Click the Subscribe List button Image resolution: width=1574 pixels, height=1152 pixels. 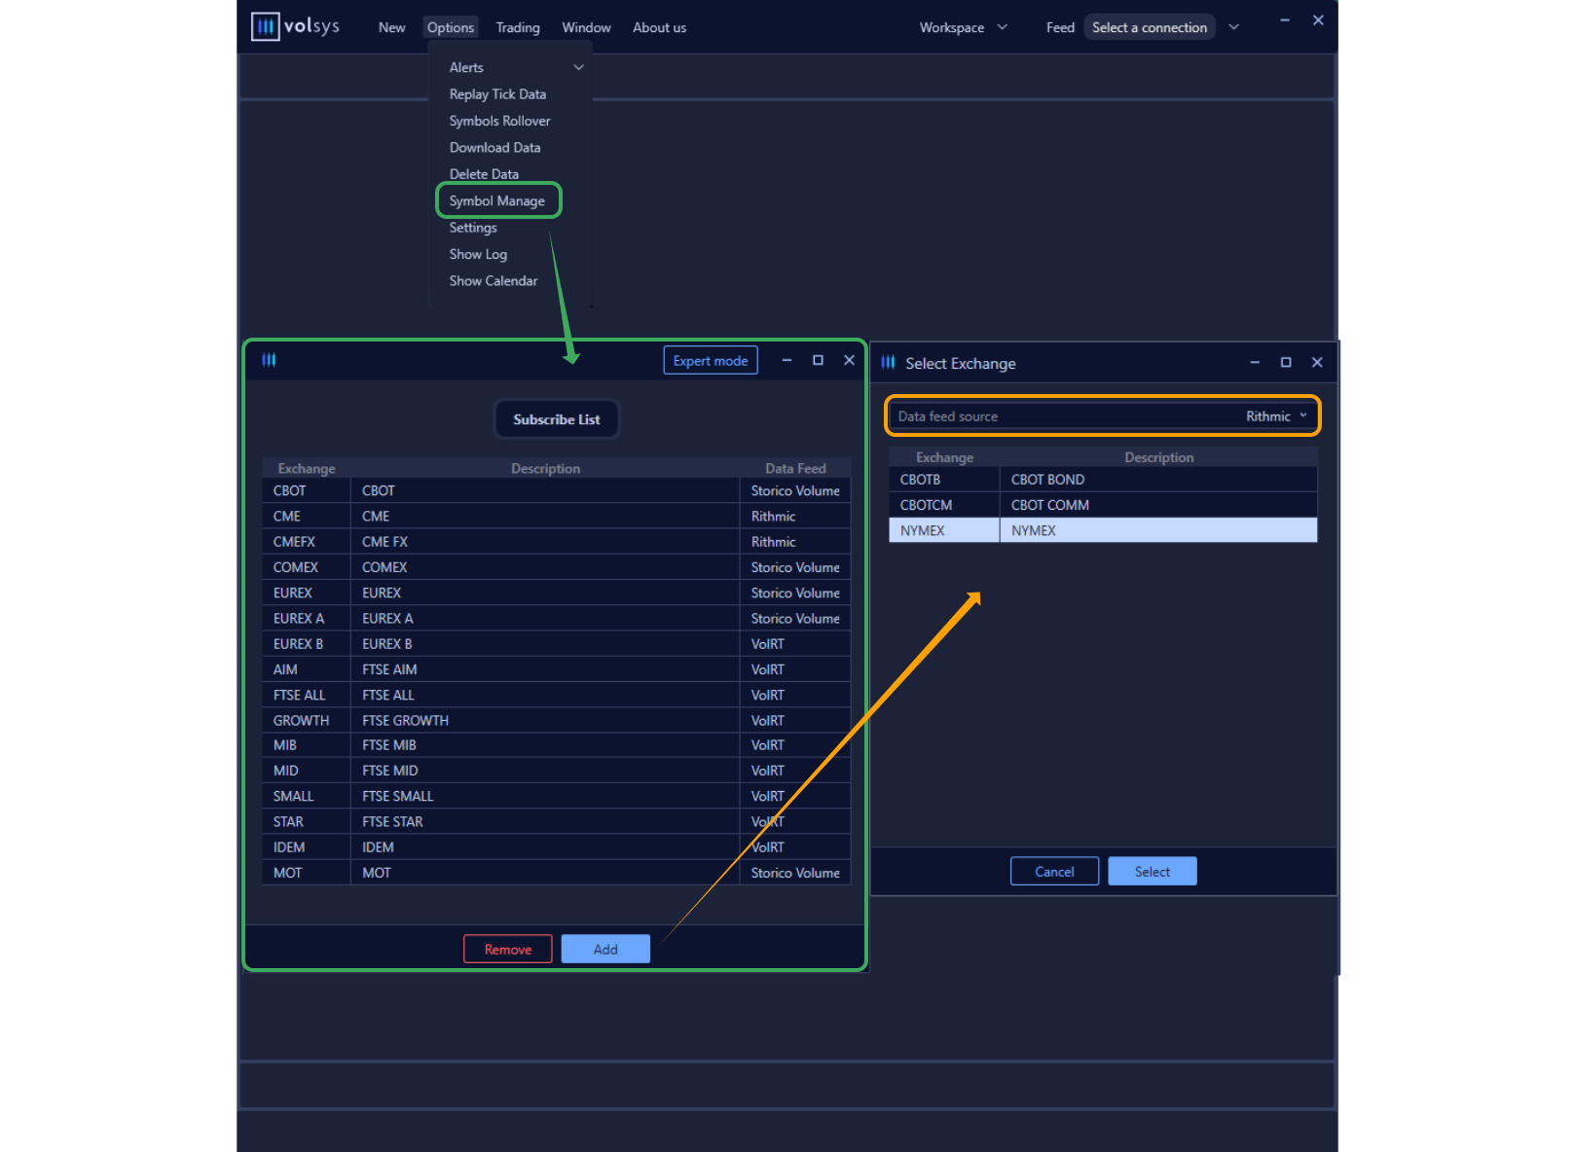tap(557, 419)
